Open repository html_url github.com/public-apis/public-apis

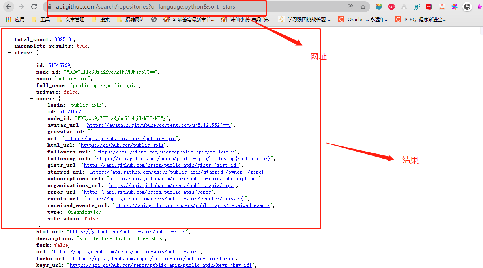[x=127, y=232]
